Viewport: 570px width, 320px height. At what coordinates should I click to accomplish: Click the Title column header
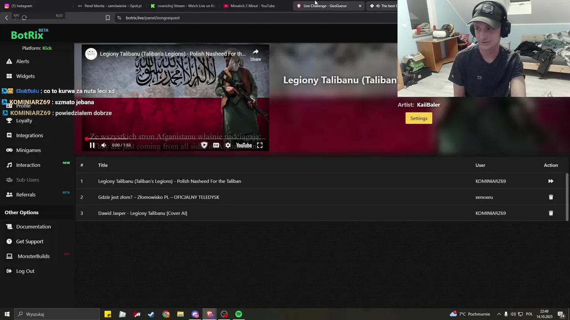pos(103,165)
